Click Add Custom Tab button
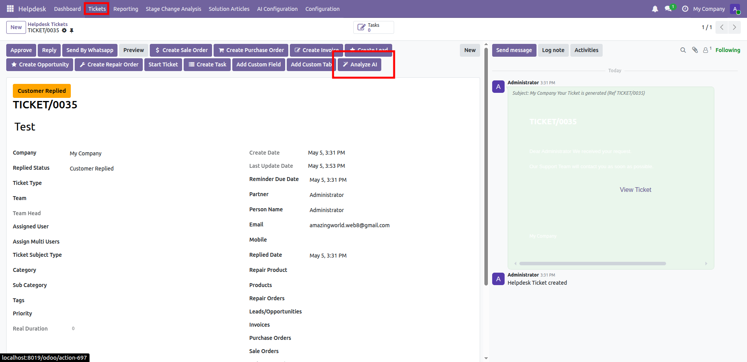 [311, 64]
